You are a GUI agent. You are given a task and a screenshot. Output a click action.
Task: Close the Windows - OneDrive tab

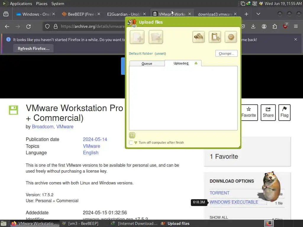pyautogui.click(x=54, y=14)
